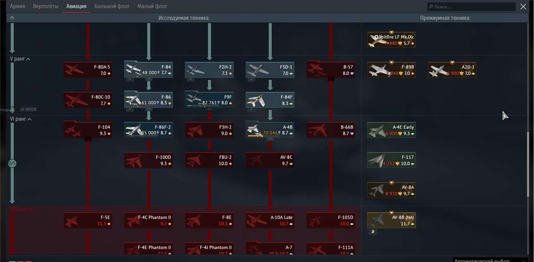Viewport: 534px width, 262px height.
Task: Select the F-86 Sabre in the tree
Action: point(149,100)
